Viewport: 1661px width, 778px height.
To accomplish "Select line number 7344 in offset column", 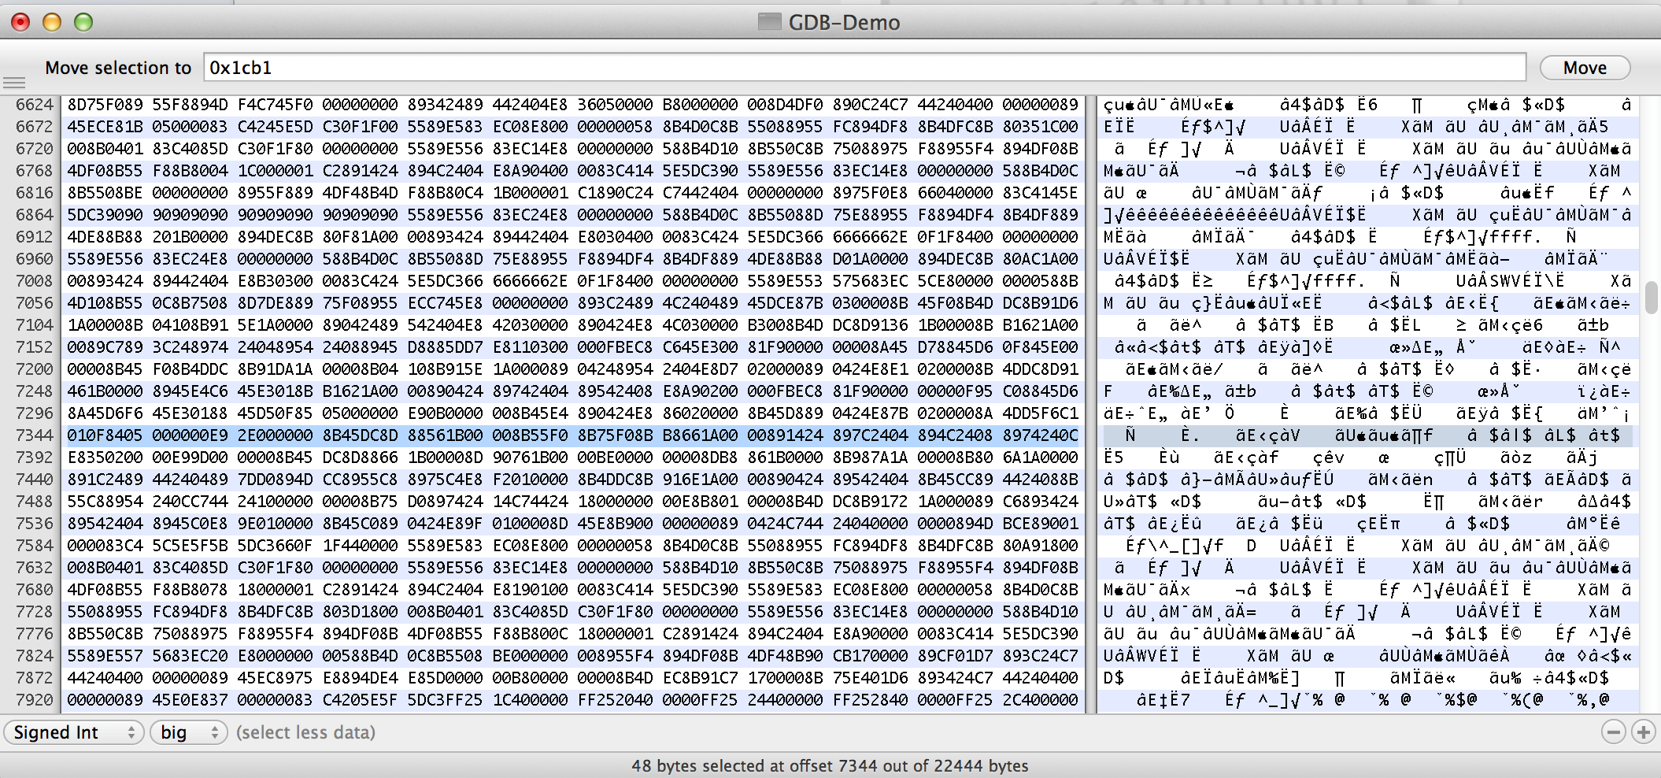I will (x=35, y=435).
